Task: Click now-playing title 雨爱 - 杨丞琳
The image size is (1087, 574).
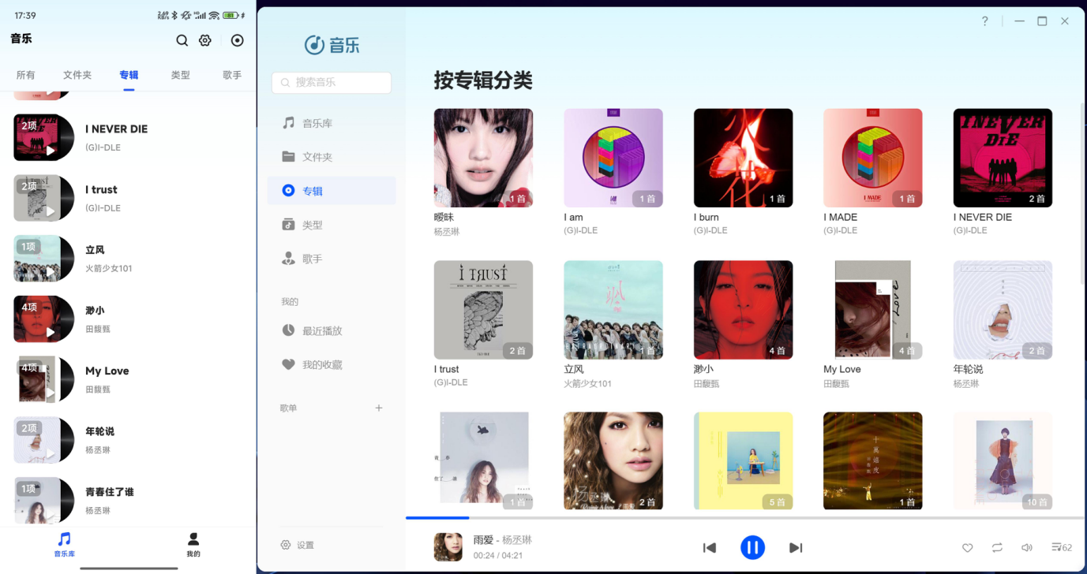Action: click(x=503, y=540)
